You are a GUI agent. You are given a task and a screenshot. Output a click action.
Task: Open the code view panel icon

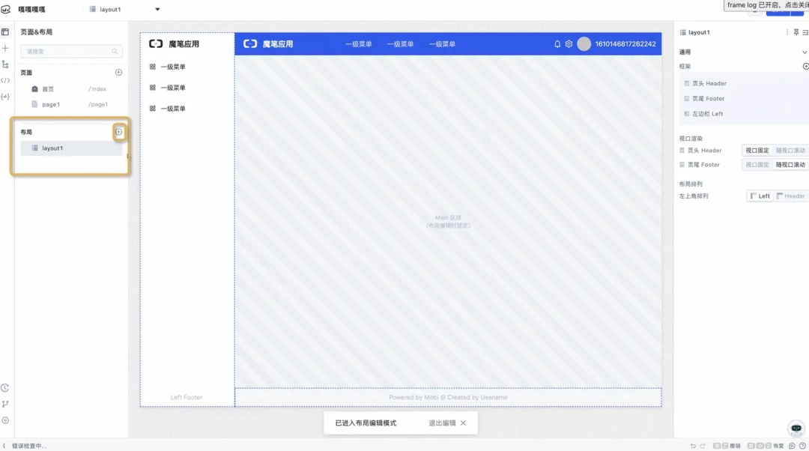click(5, 80)
